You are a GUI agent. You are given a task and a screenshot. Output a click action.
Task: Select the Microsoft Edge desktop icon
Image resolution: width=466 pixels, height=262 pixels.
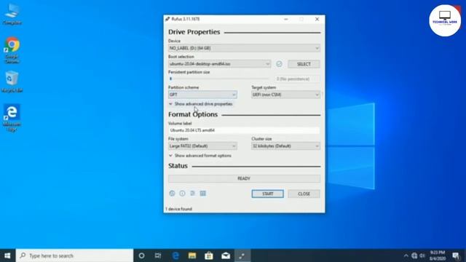click(12, 118)
